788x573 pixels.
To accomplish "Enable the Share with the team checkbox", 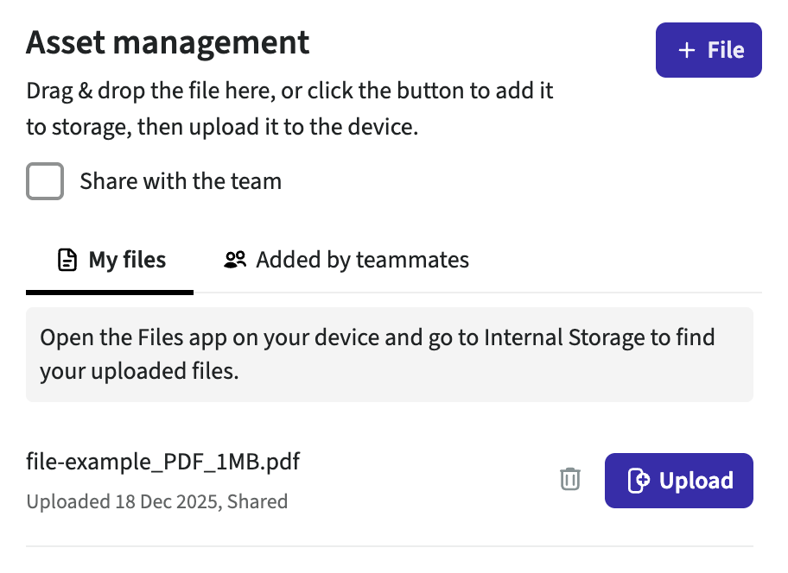I will [45, 182].
